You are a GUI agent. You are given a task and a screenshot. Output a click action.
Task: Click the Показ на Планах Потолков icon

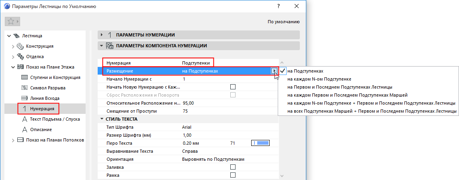[20, 140]
